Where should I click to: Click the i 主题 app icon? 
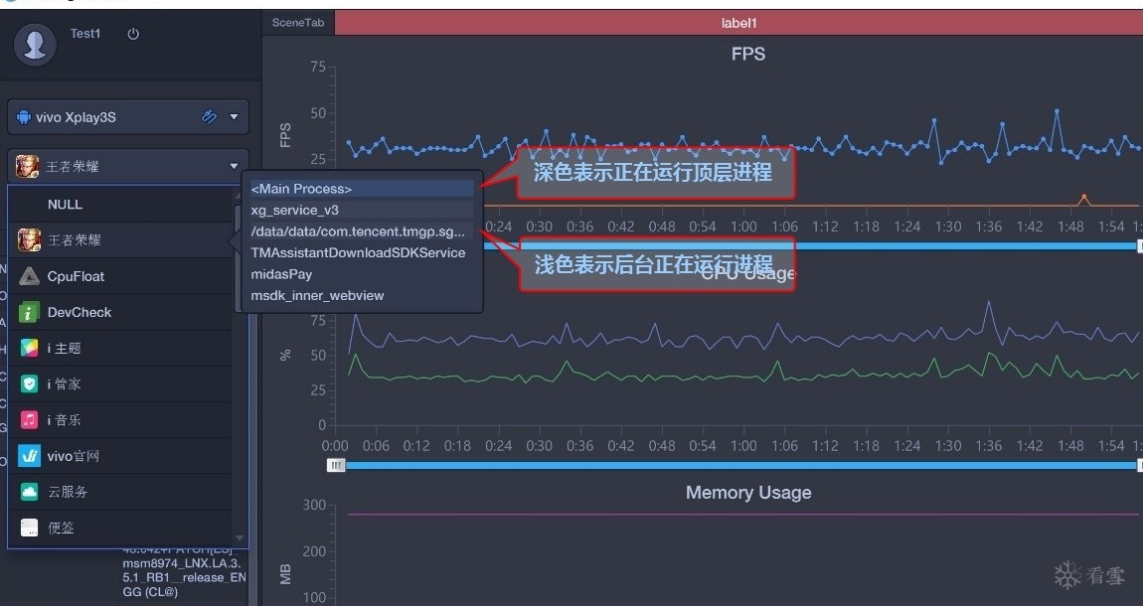(29, 348)
